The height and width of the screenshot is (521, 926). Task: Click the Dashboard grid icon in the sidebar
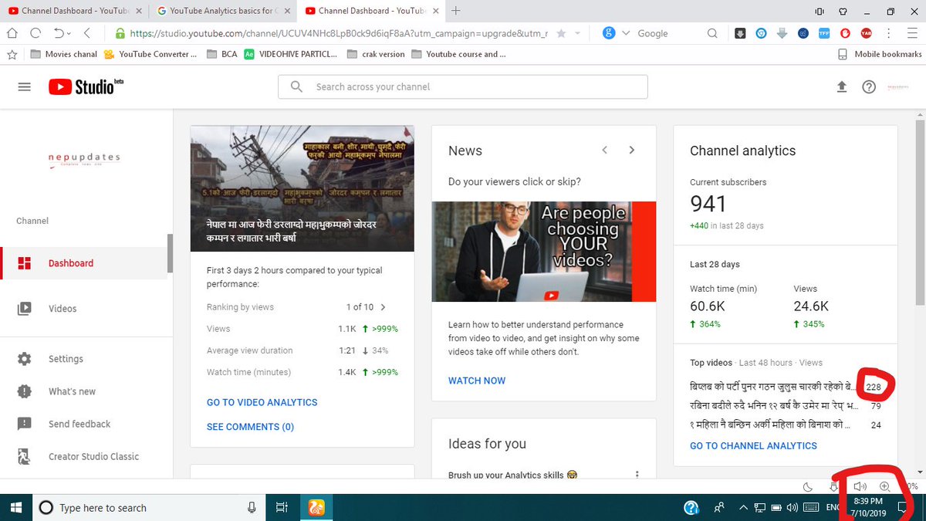pyautogui.click(x=24, y=263)
